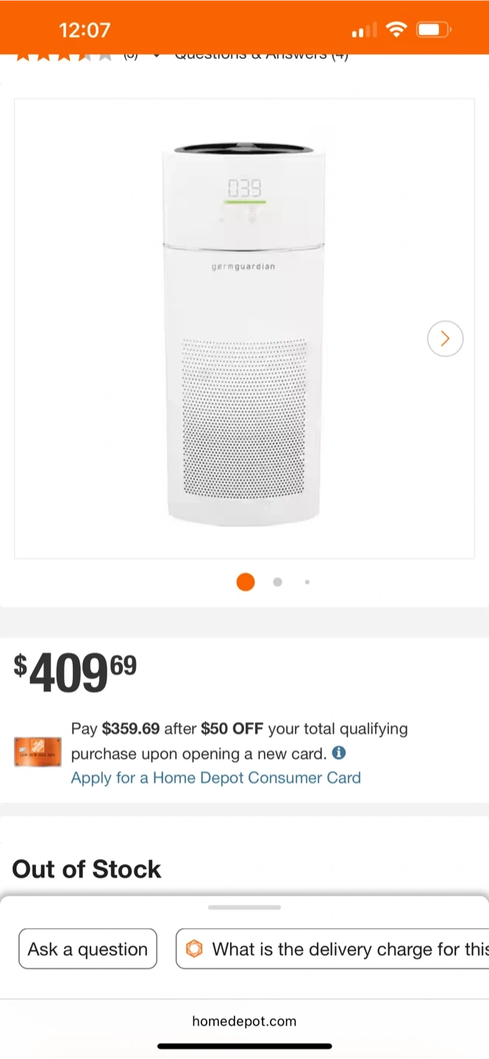Expand the ratings dropdown chevron
The height and width of the screenshot is (1059, 489).
[156, 56]
